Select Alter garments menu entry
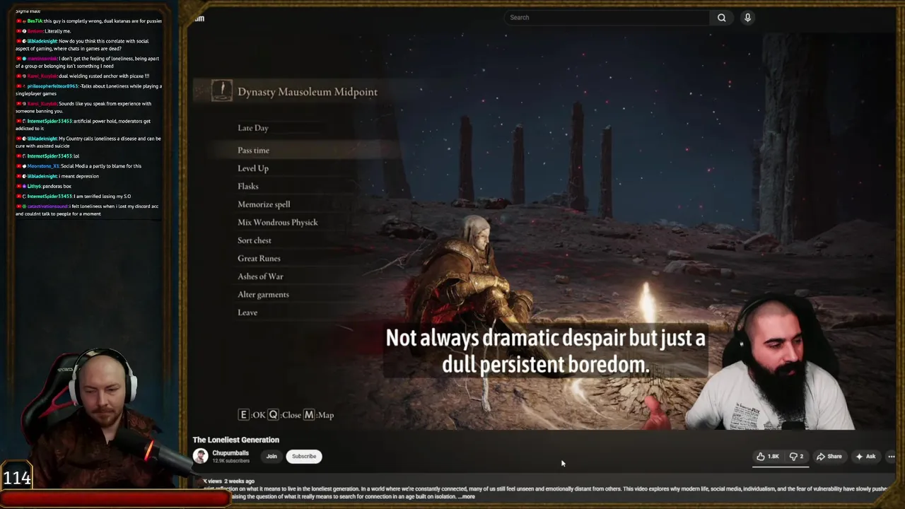905x509 pixels. tap(263, 294)
